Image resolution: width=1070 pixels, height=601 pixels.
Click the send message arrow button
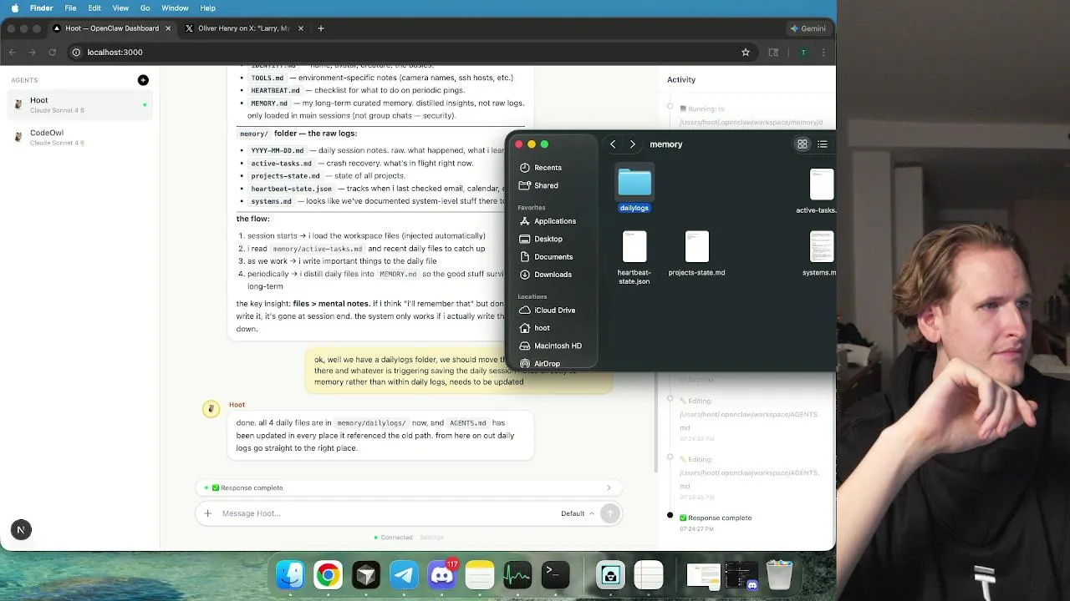pos(610,513)
